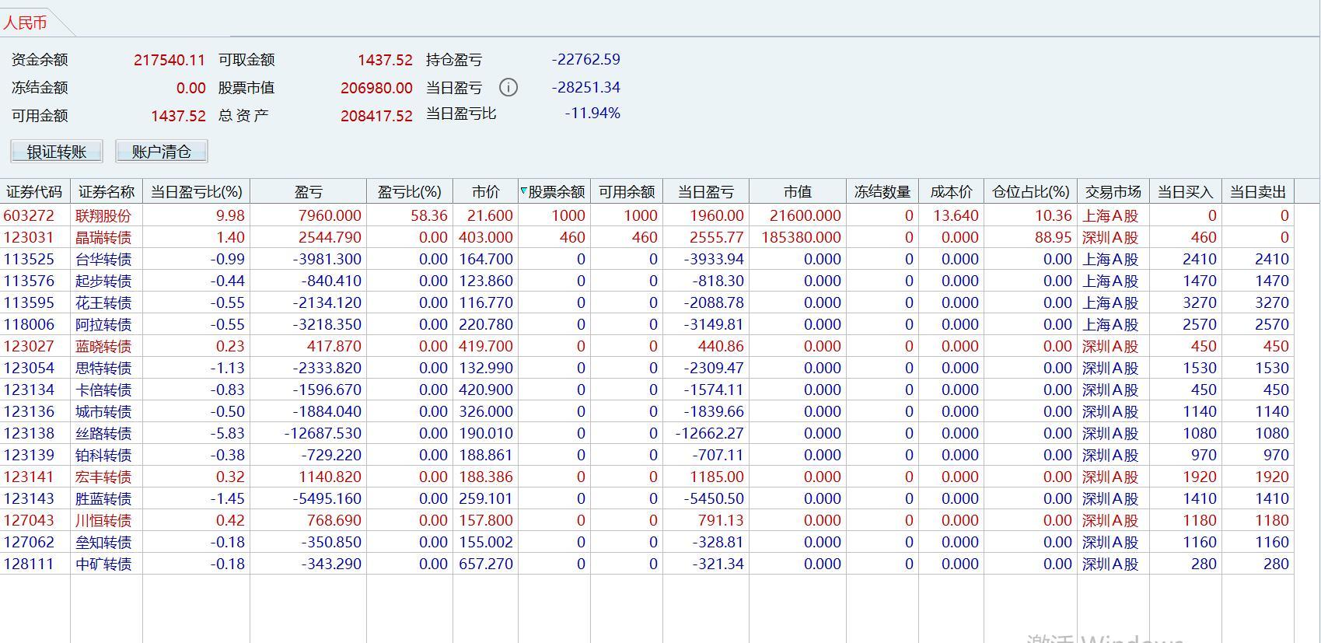Select the 卡倍转债 row name

coord(103,390)
